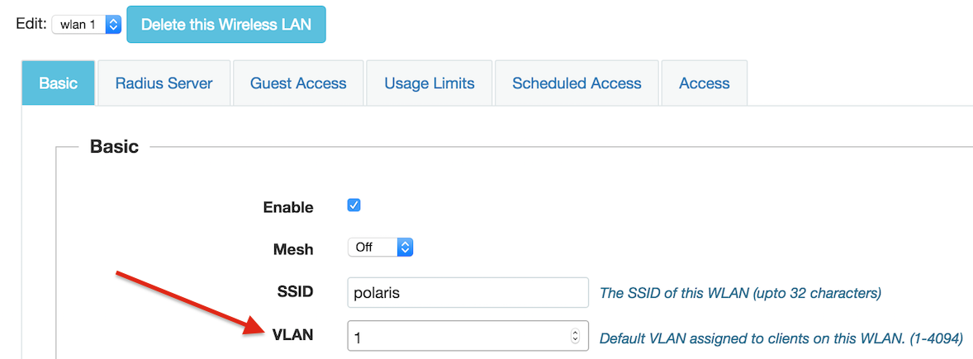
Task: Expand the Mesh Off dropdown
Action: pos(381,248)
